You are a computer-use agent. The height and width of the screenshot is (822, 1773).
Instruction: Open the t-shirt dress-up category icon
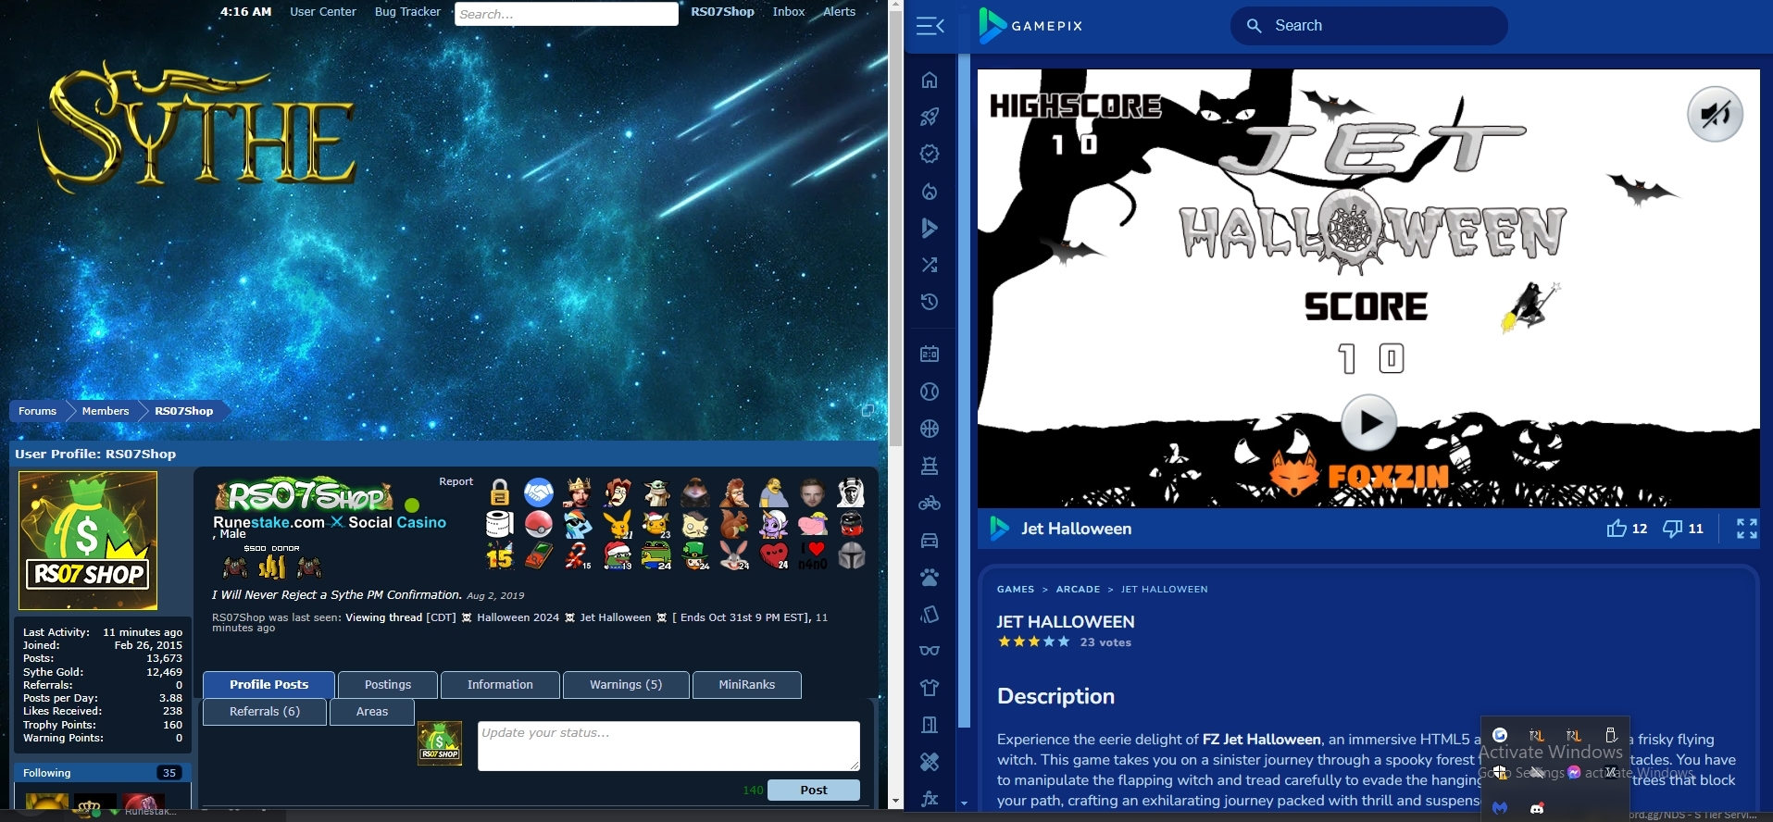coord(930,688)
